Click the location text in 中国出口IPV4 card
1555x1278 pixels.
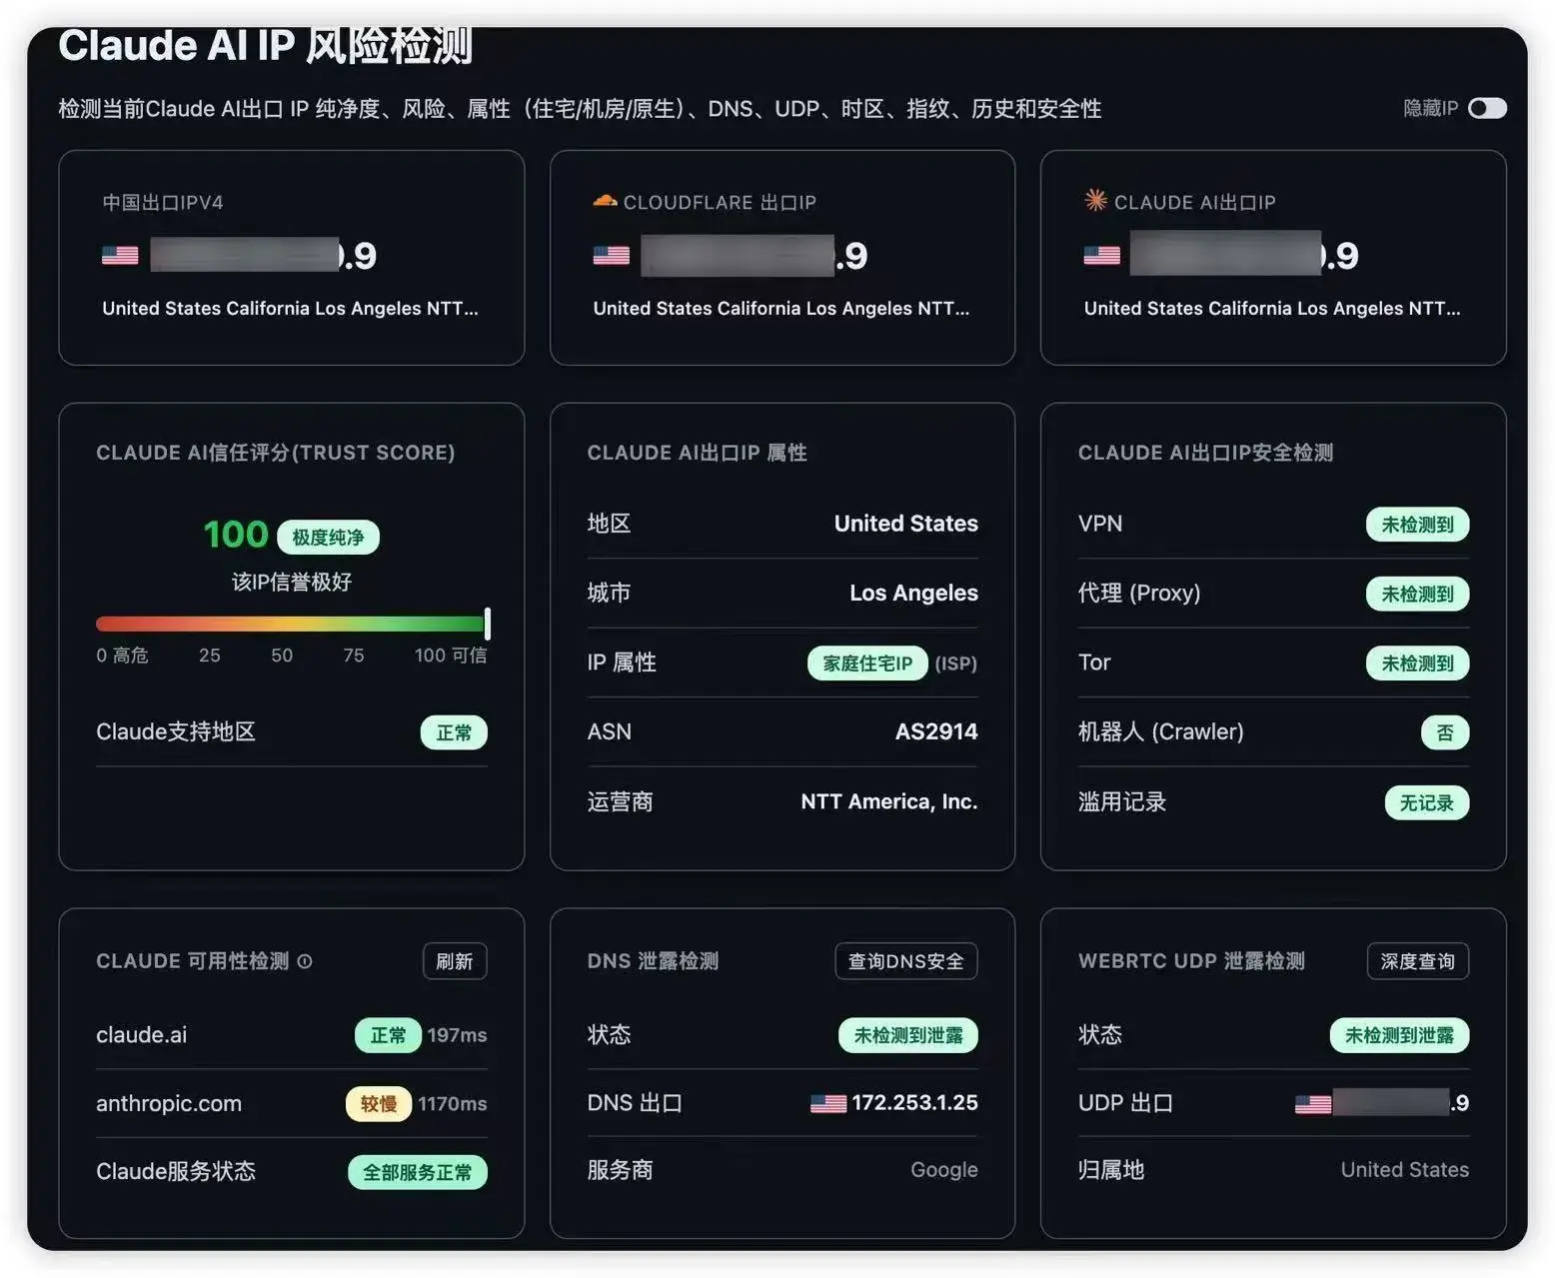click(290, 309)
